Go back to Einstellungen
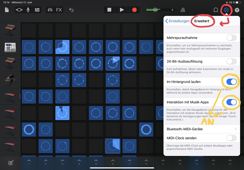This screenshot has height=170, width=244. click(x=177, y=21)
